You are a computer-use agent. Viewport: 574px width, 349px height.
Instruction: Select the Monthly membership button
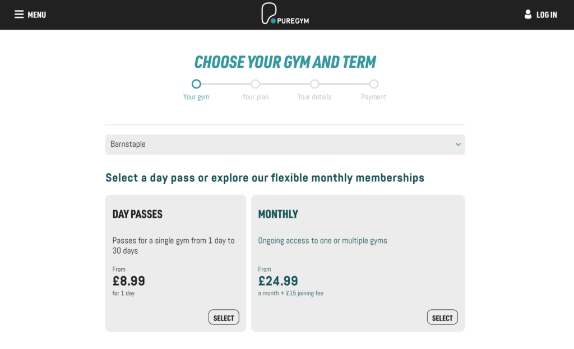442,318
